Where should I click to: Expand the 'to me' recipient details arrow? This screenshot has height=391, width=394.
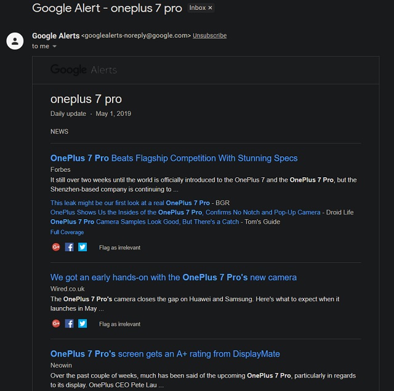pos(55,46)
